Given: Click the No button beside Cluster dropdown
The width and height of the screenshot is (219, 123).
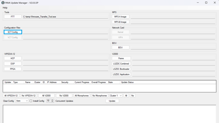Looking at the screenshot, I should pyautogui.click(x=133, y=95).
